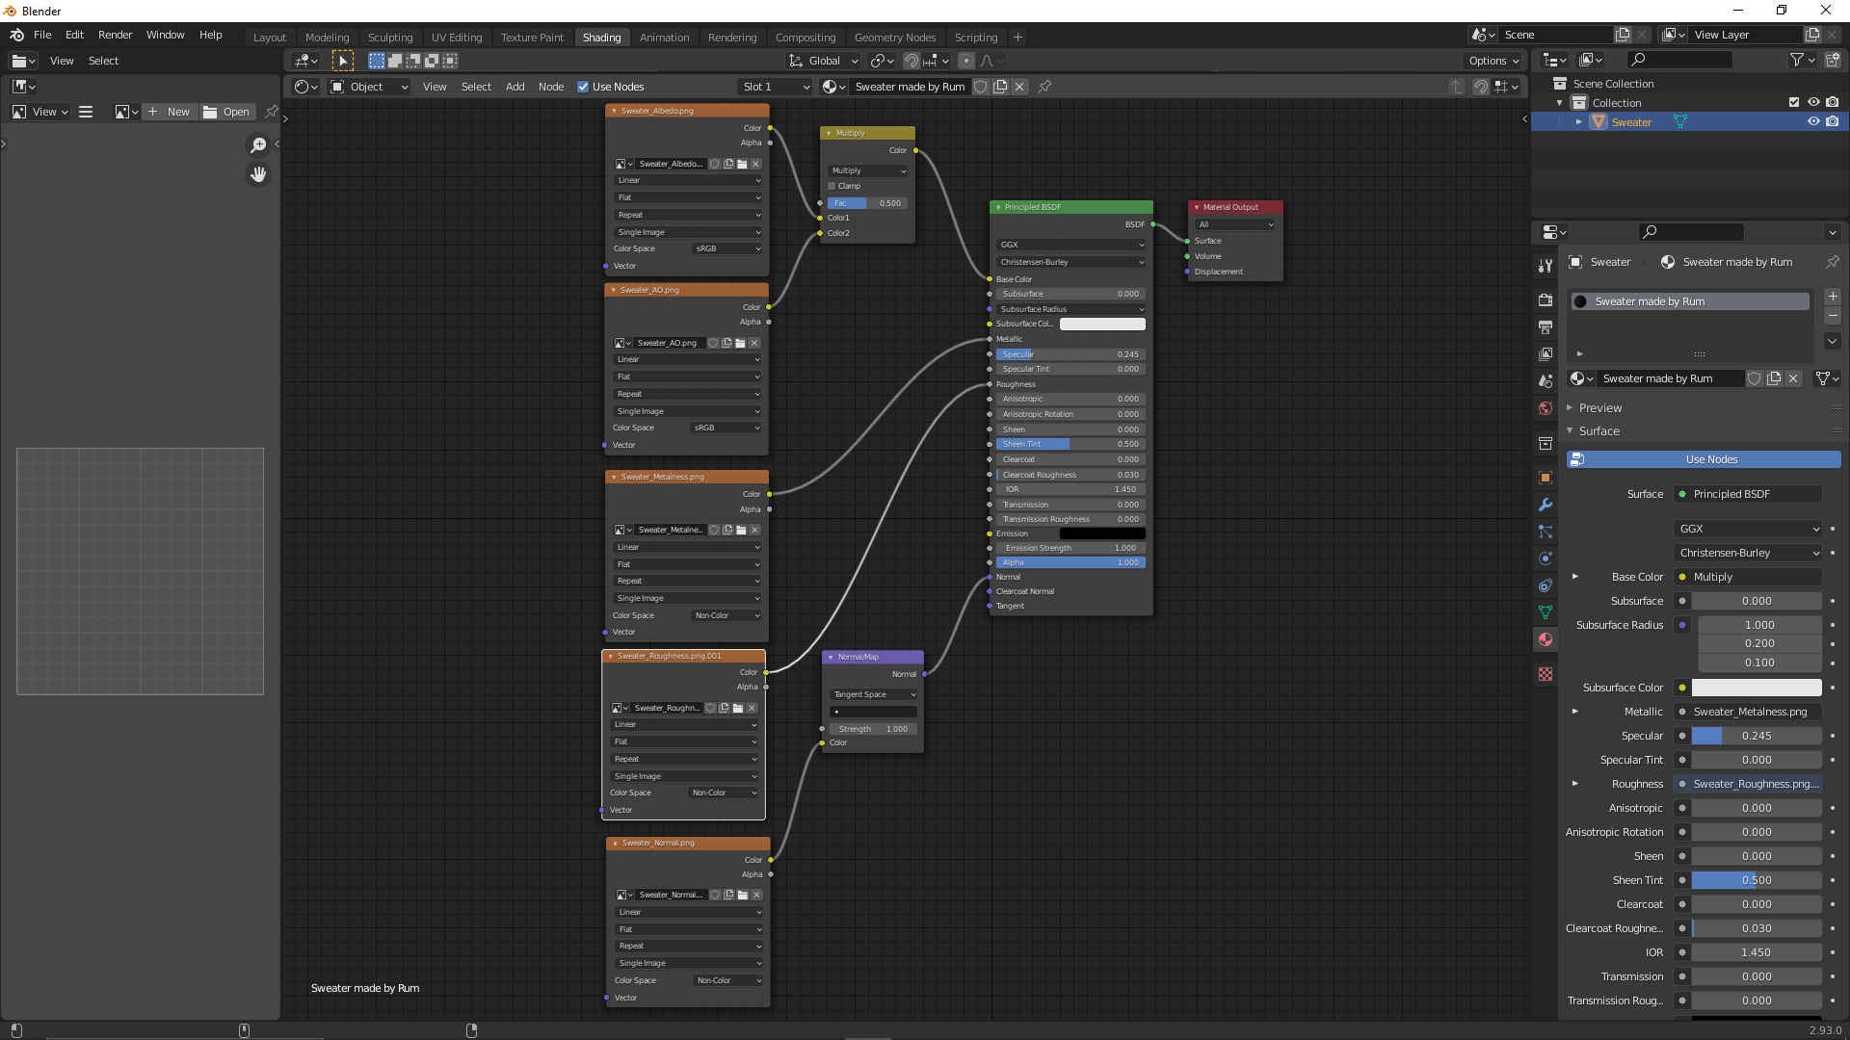Pin the Sweater material in the node editor header

point(1044,87)
